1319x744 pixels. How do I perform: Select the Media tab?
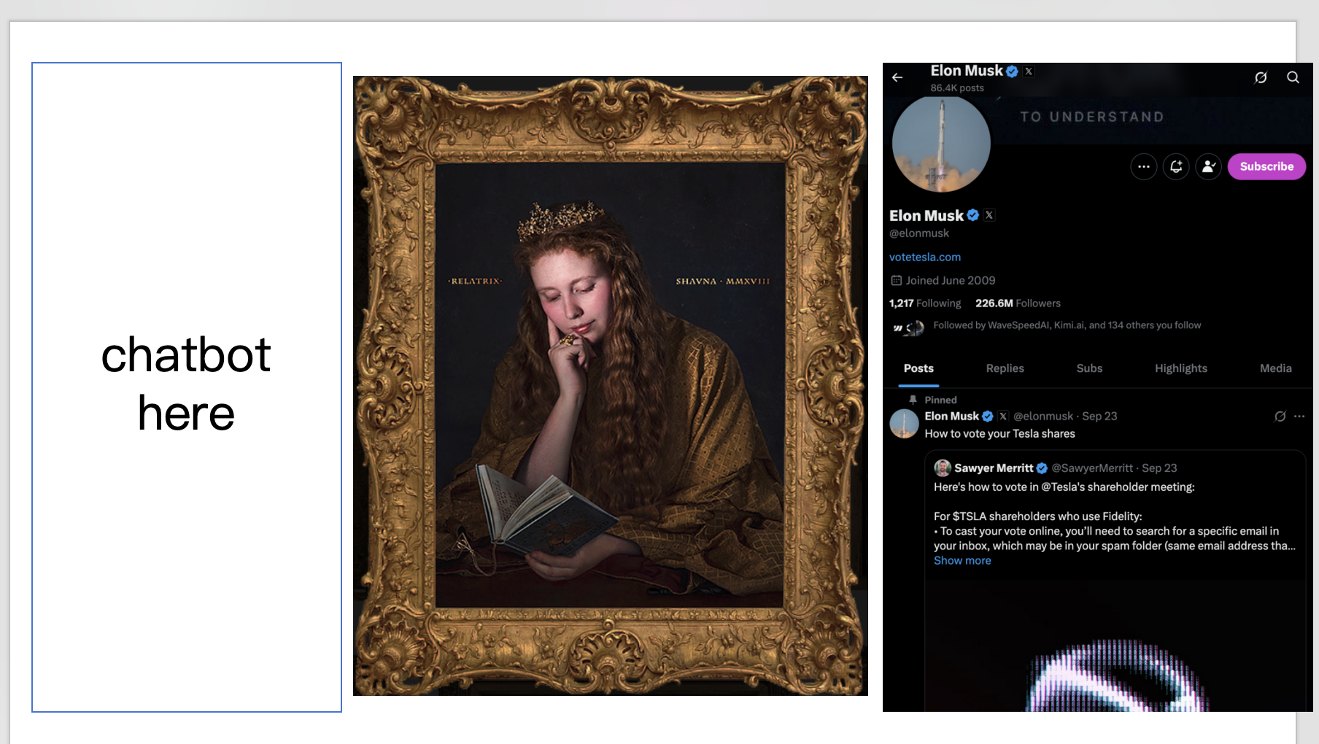[1275, 369]
